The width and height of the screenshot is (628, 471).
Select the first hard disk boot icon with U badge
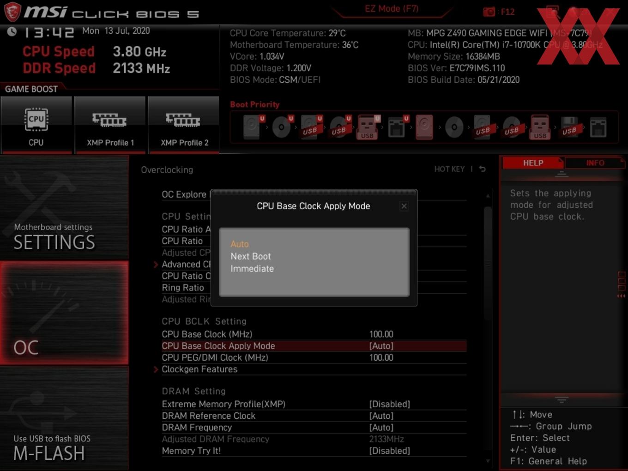click(x=253, y=127)
